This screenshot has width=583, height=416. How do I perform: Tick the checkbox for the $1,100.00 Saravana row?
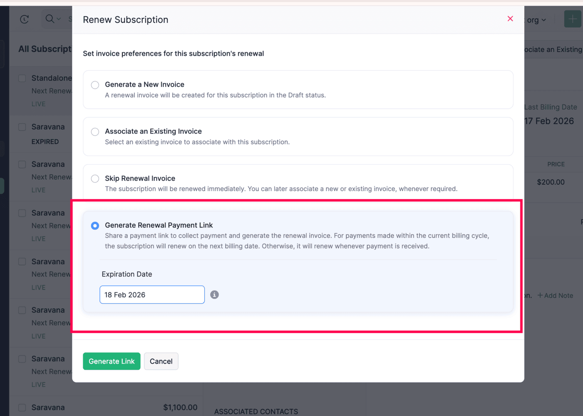coord(22,408)
